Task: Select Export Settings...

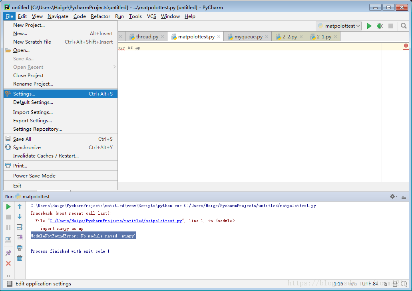Action: coord(60,121)
